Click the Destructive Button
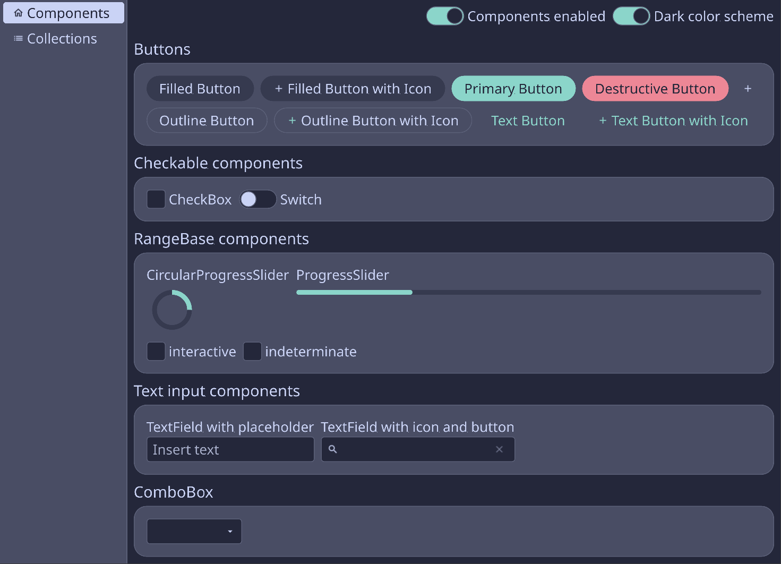The width and height of the screenshot is (781, 564). pos(655,89)
